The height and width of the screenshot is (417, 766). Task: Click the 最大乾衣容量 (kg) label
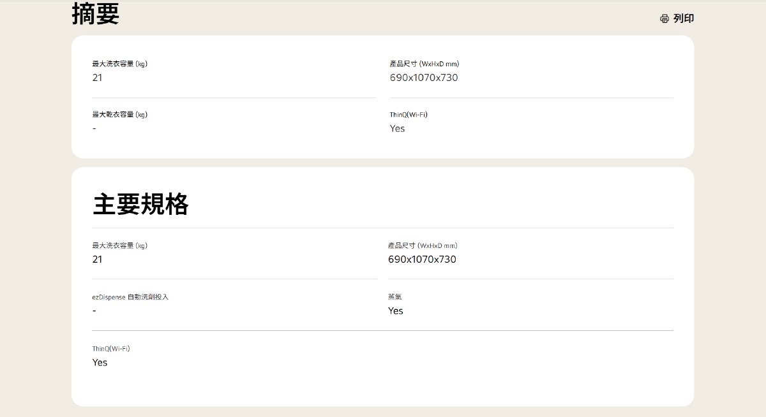click(119, 115)
